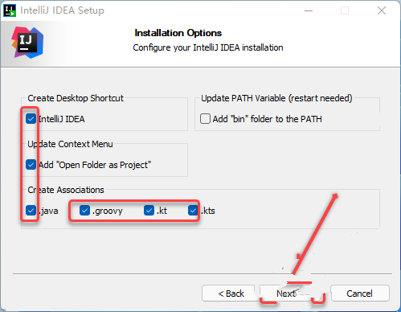Click the "Installation Options" heading text
Screen dimensions: 401x312
(x=178, y=33)
